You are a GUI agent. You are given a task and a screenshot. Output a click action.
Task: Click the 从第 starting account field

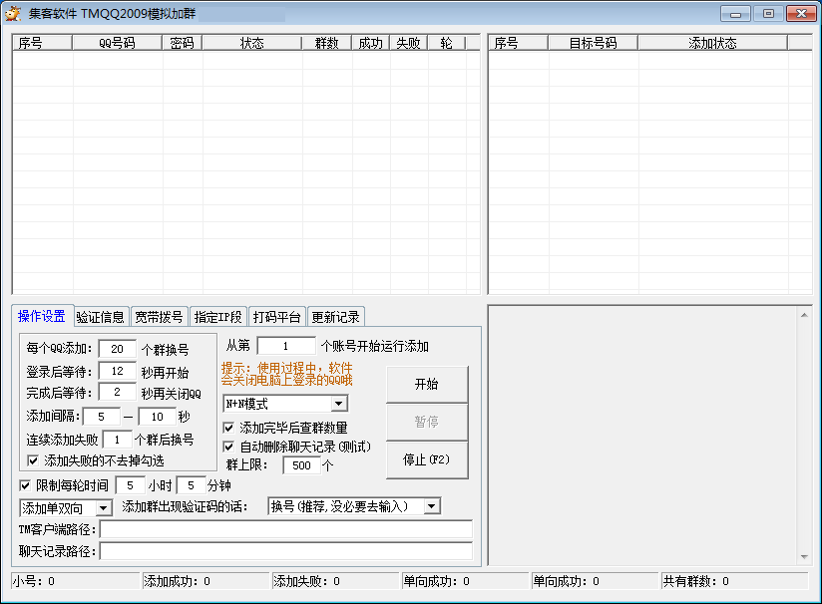pos(286,346)
